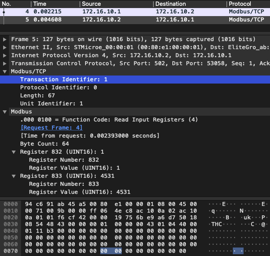Sort packets by the Time column
The width and height of the screenshot is (270, 256).
click(54, 4)
